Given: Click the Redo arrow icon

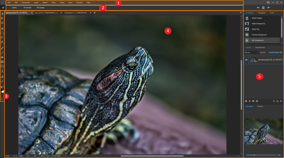Looking at the screenshot, I should (x=268, y=8).
